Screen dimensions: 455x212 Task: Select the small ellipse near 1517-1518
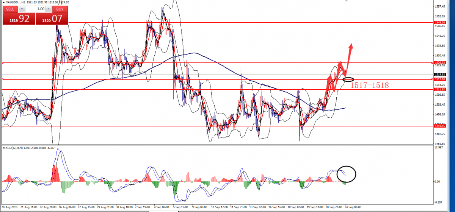pos(348,79)
